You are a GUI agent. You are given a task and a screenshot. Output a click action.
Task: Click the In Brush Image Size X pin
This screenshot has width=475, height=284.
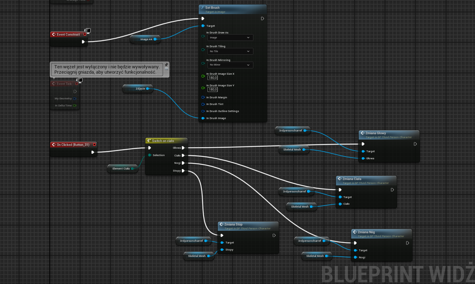coord(203,76)
